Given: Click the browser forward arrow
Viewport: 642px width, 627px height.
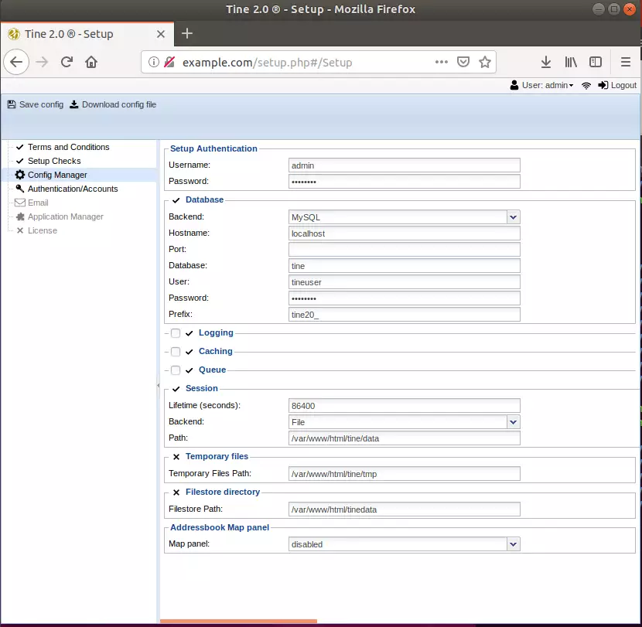Looking at the screenshot, I should point(42,62).
